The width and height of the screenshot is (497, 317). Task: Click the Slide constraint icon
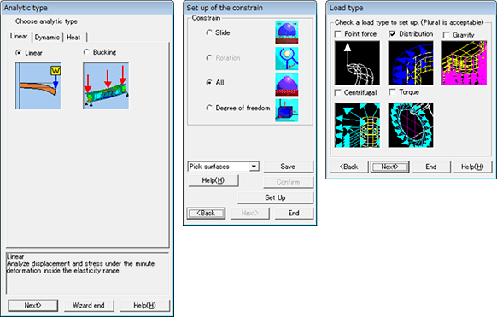coord(287,32)
